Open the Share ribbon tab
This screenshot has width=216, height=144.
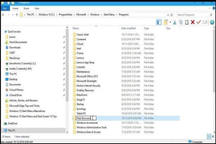[26, 8]
